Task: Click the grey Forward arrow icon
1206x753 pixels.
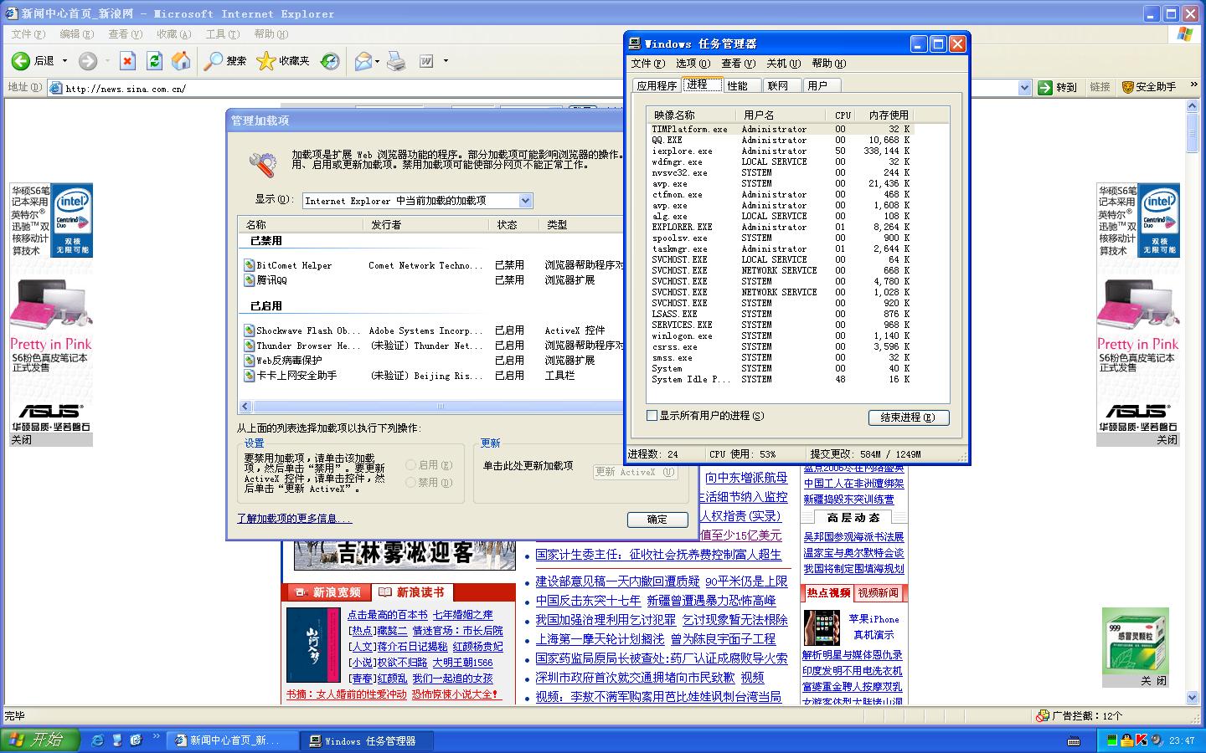Action: pos(88,61)
